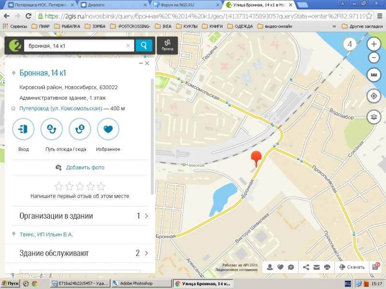
Task: Bookmark page with the star icon
Action: coord(369,16)
